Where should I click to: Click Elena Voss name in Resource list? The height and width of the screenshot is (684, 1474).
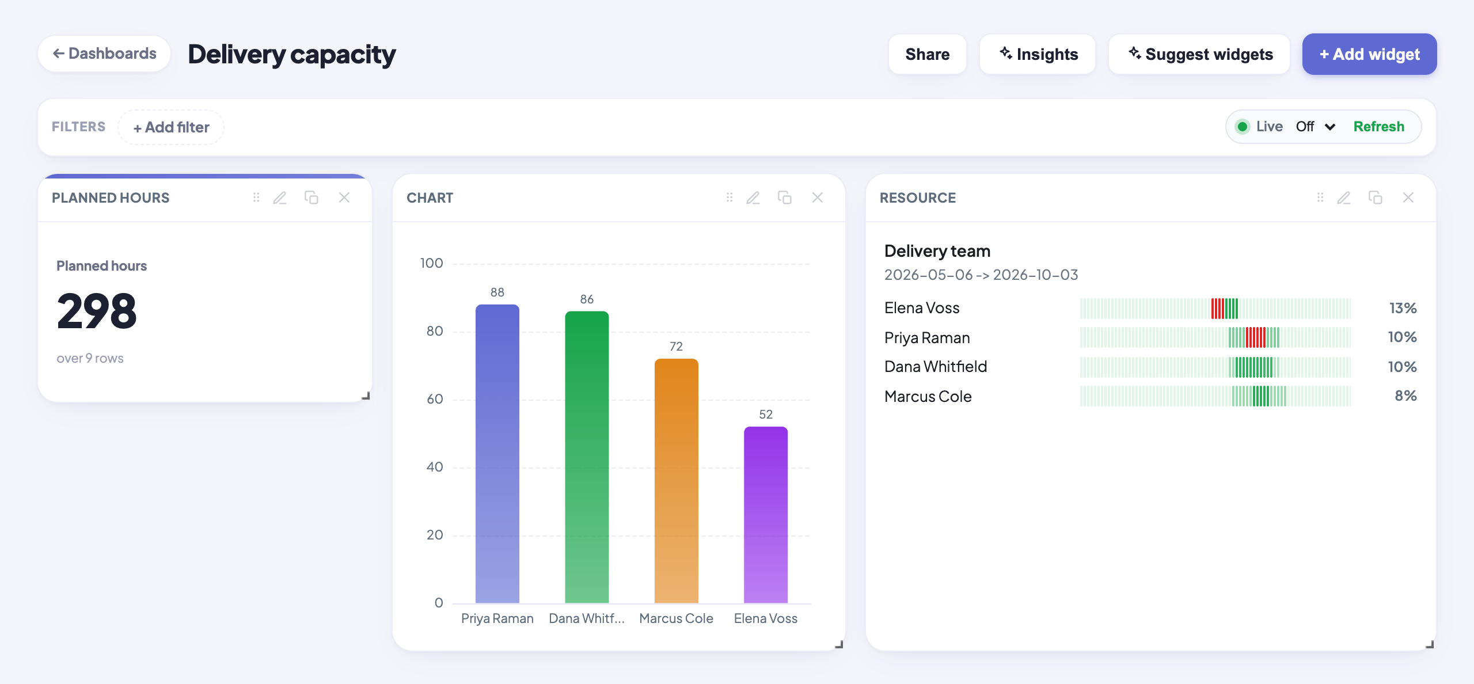click(x=922, y=308)
